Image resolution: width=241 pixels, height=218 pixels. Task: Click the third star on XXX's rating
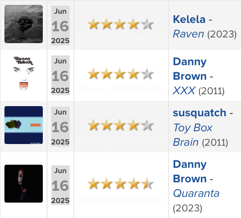tap(120, 74)
